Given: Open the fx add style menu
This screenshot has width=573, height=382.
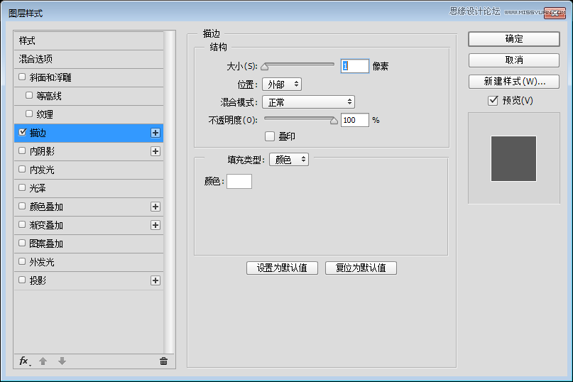Looking at the screenshot, I should pos(24,361).
